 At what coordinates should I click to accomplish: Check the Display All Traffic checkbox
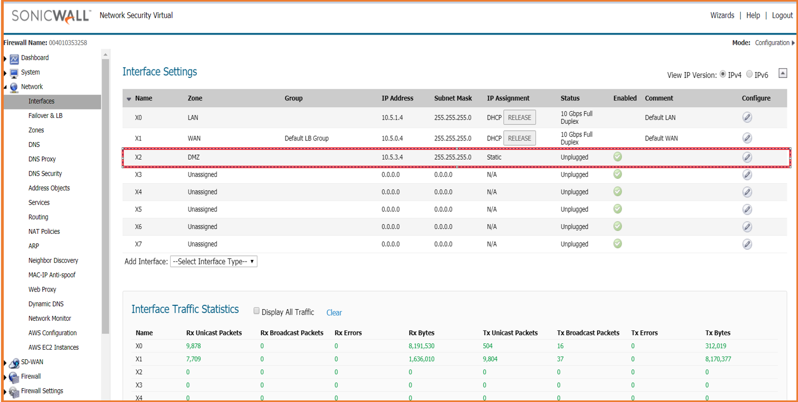click(x=257, y=311)
